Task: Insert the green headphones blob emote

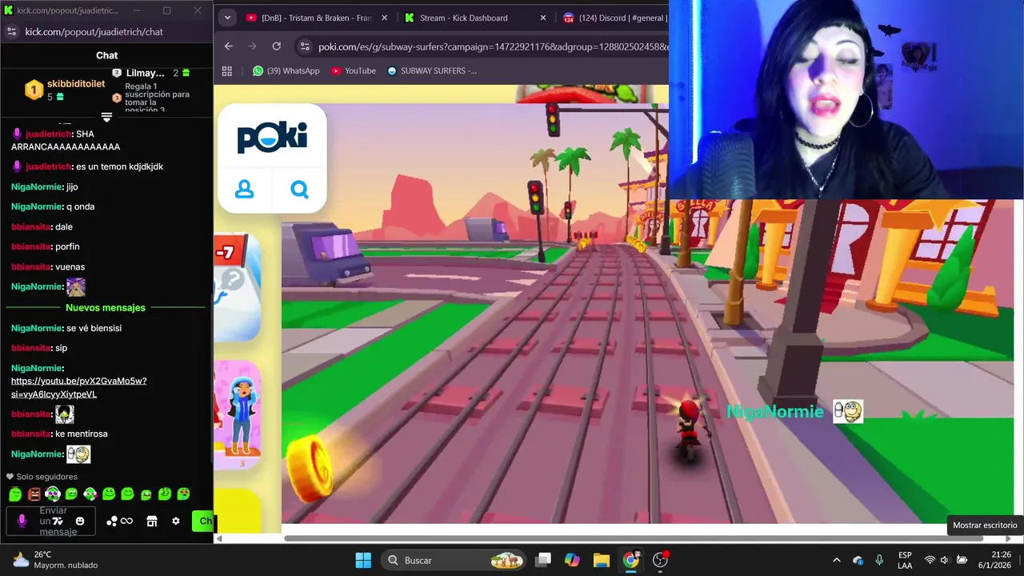Action: pos(53,494)
